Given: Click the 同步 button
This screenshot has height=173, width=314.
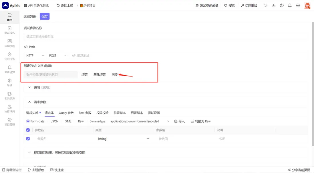Looking at the screenshot, I should pyautogui.click(x=115, y=74).
